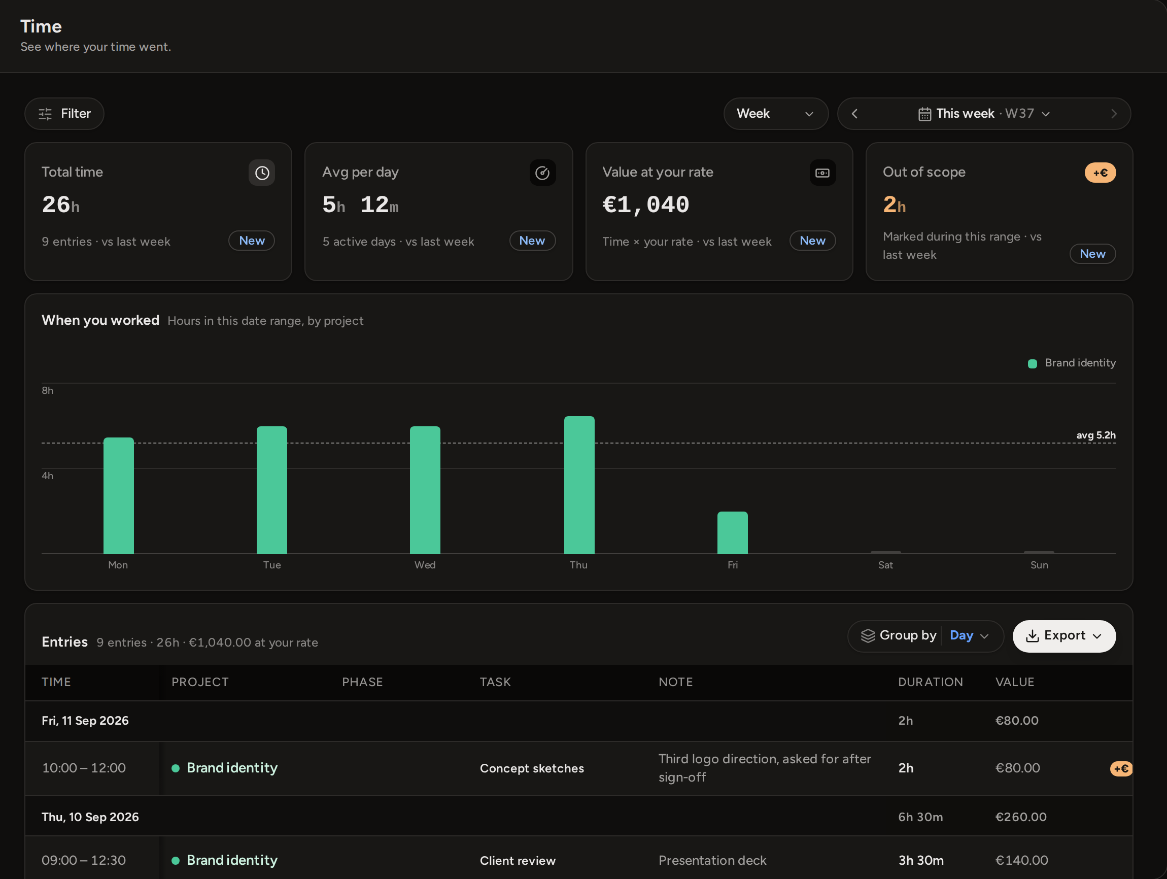Click the layers icon beside Group by
The width and height of the screenshot is (1167, 879).
pos(868,636)
